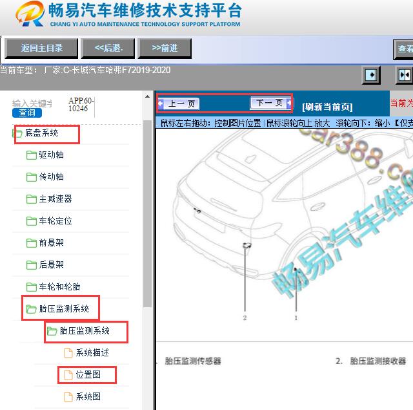413x410 pixels.
Task: Click the 驱动轴 folder icon
Action: tap(32, 155)
